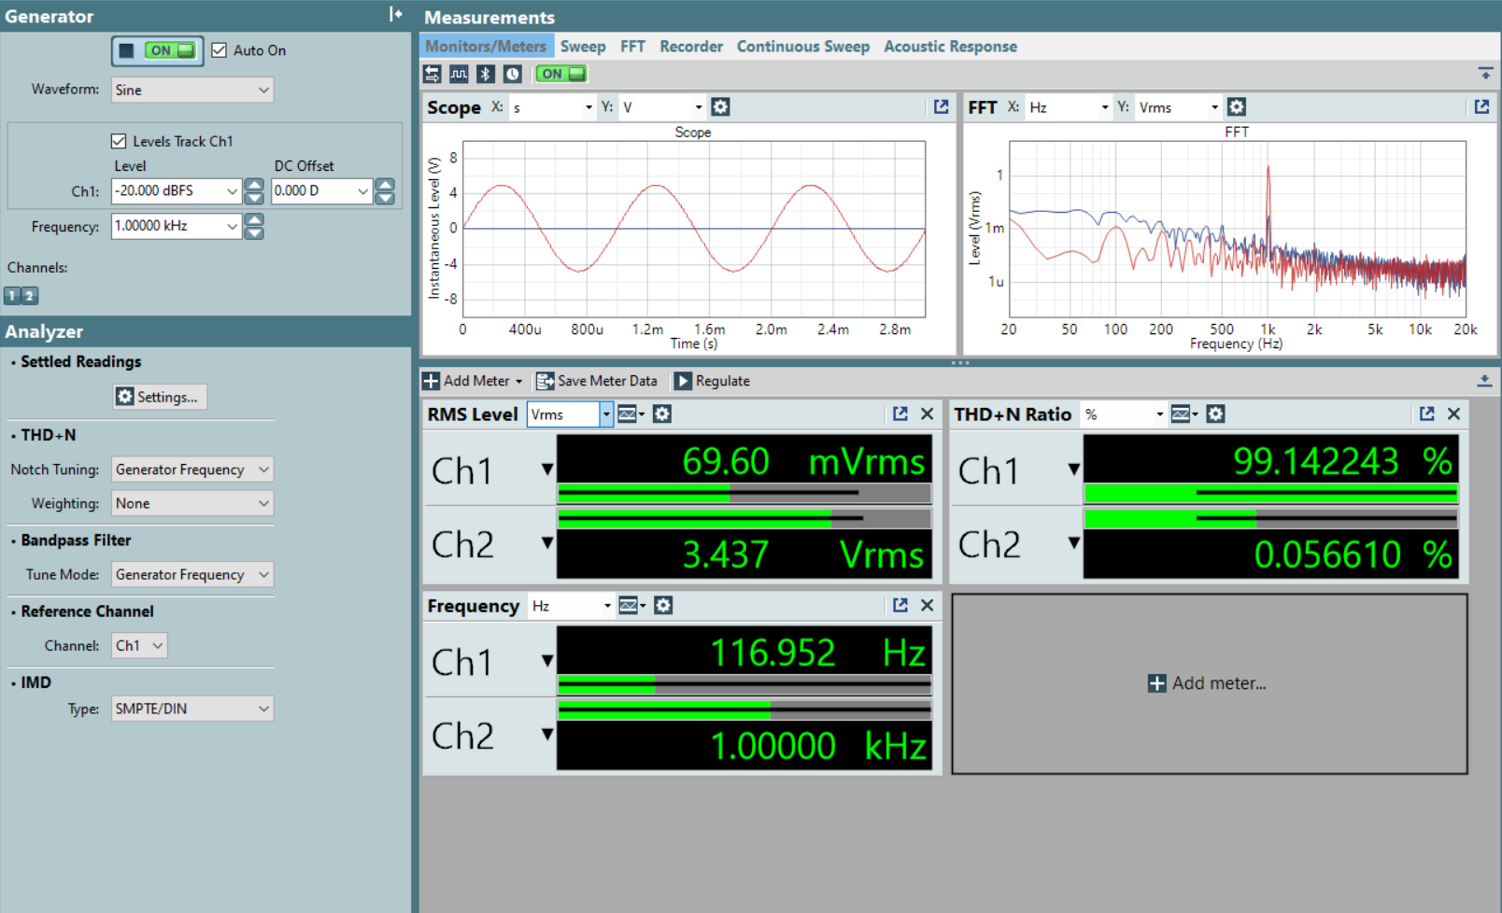The width and height of the screenshot is (1502, 913).
Task: Click the clock icon in Monitors toolbar
Action: 513,74
